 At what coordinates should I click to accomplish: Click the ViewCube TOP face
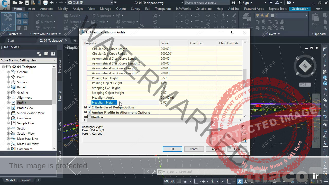(x=305, y=66)
